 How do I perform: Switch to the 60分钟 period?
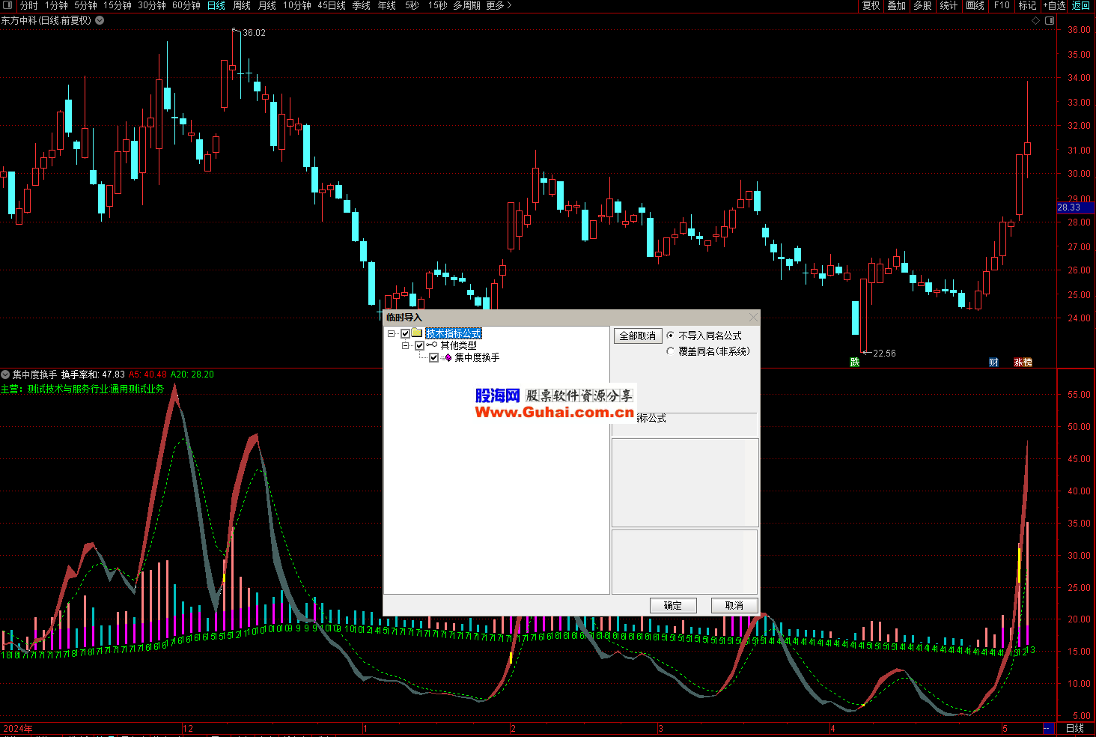coord(186,5)
